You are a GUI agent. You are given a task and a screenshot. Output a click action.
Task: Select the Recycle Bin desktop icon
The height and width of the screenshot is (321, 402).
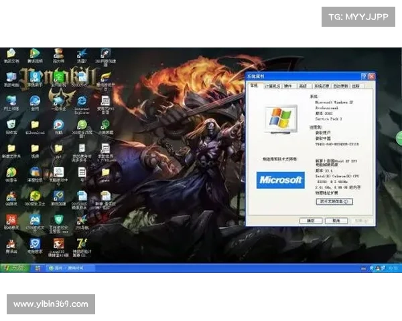click(x=11, y=124)
